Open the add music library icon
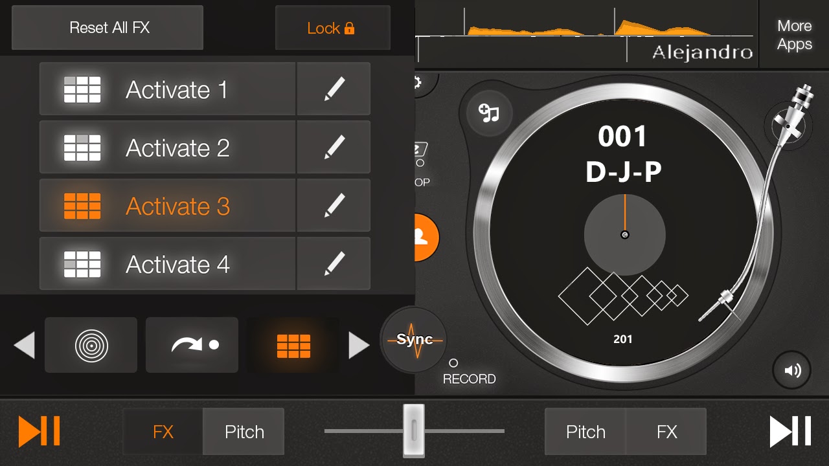 (x=489, y=114)
